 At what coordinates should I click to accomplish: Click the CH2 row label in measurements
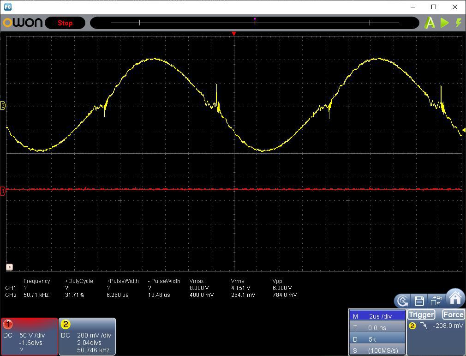click(x=11, y=295)
